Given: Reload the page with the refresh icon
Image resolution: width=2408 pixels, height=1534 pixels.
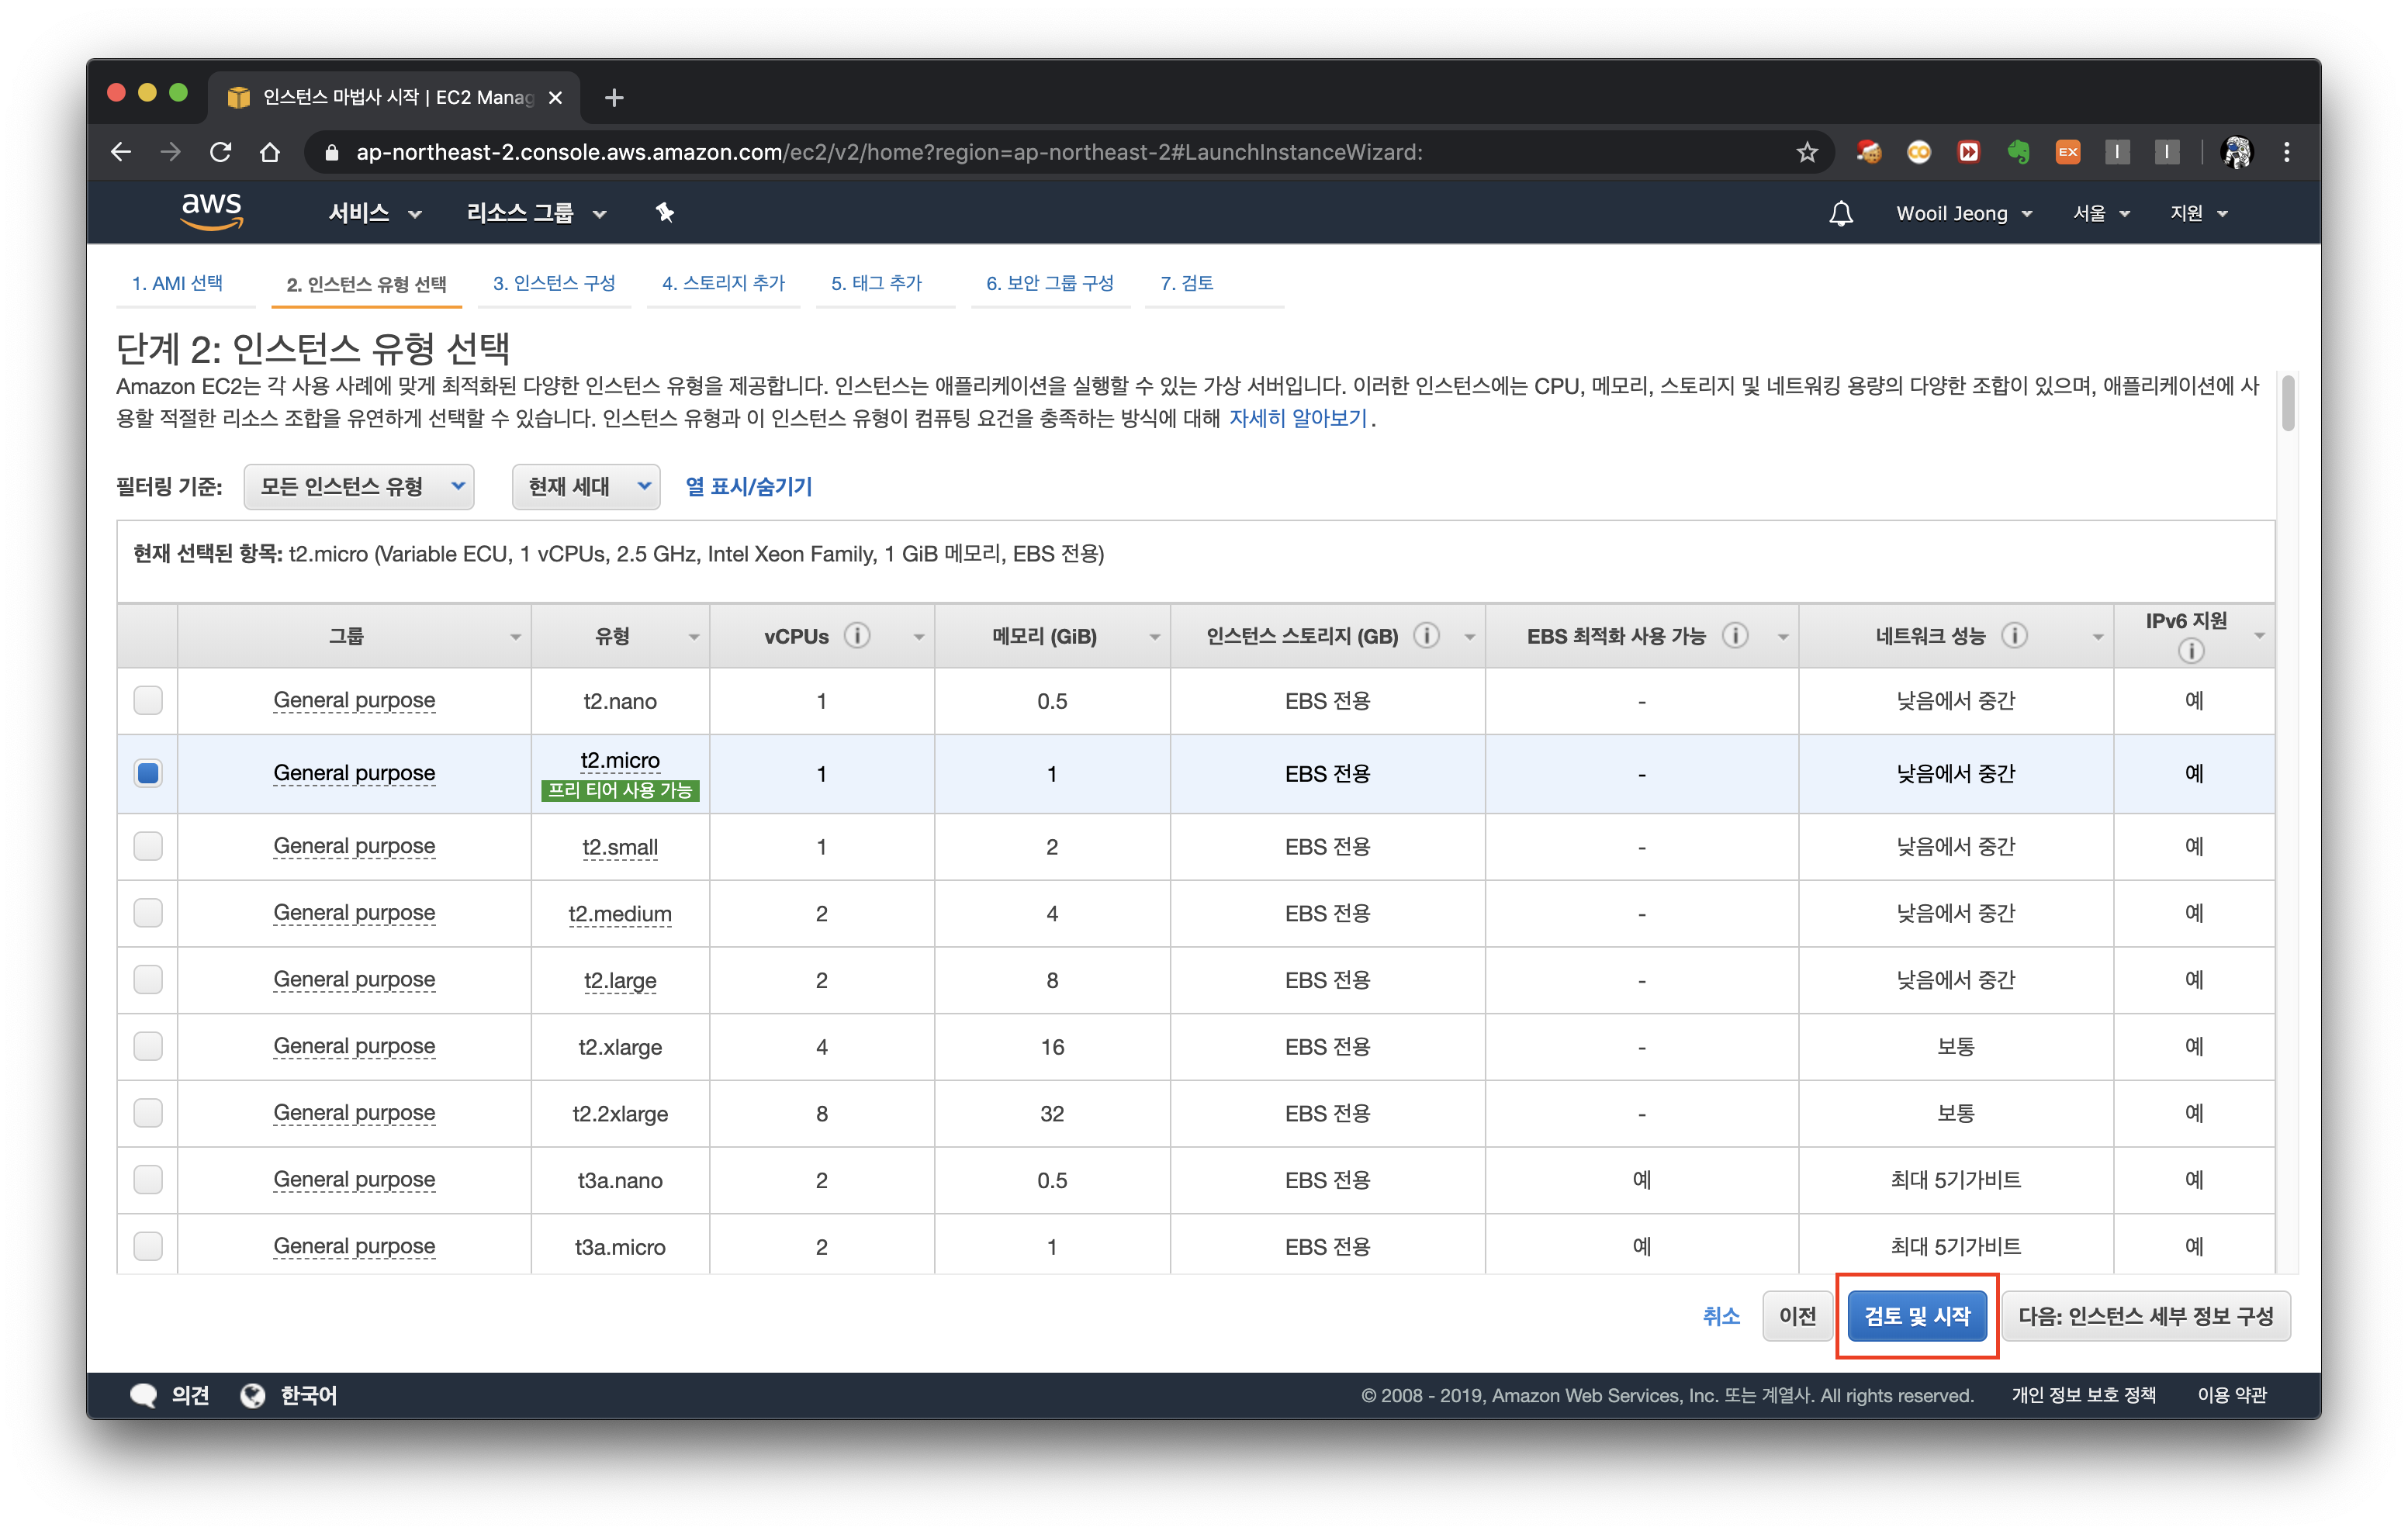Looking at the screenshot, I should (220, 152).
